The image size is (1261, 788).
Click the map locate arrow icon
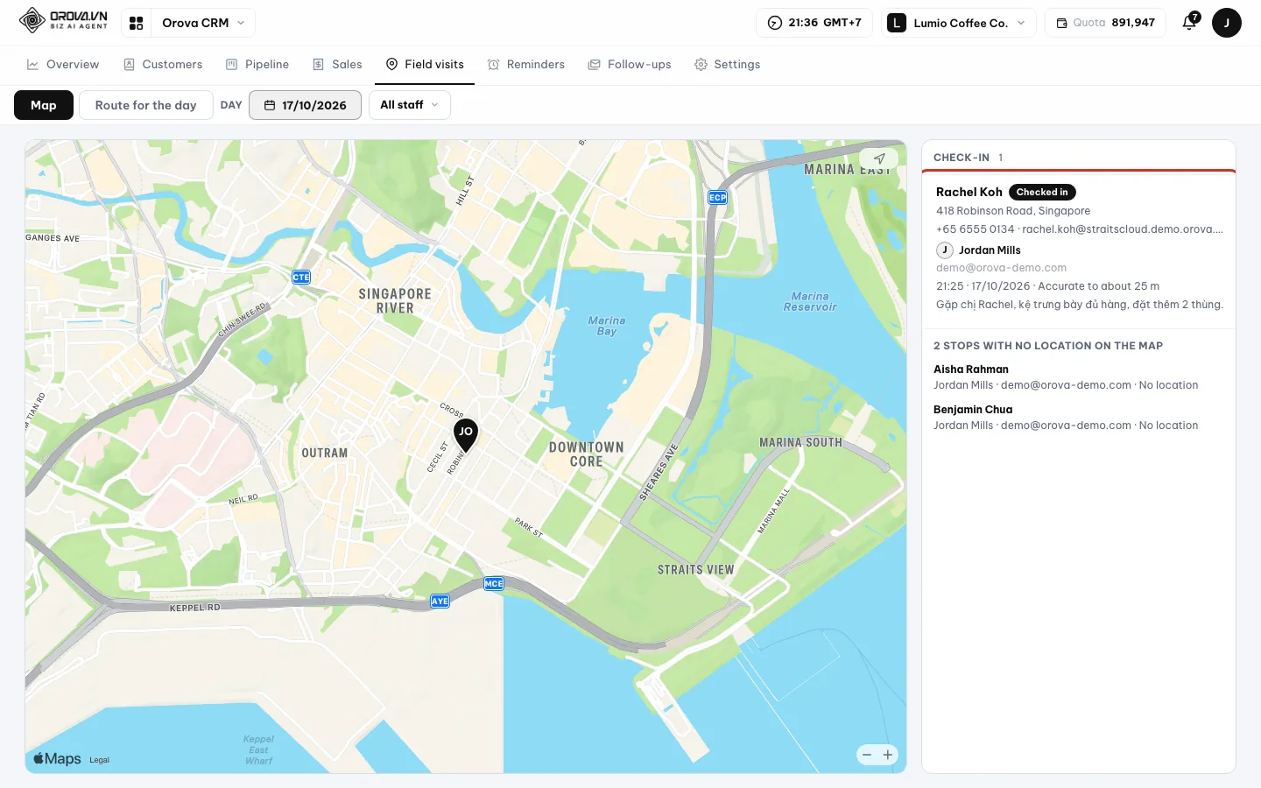tap(879, 159)
